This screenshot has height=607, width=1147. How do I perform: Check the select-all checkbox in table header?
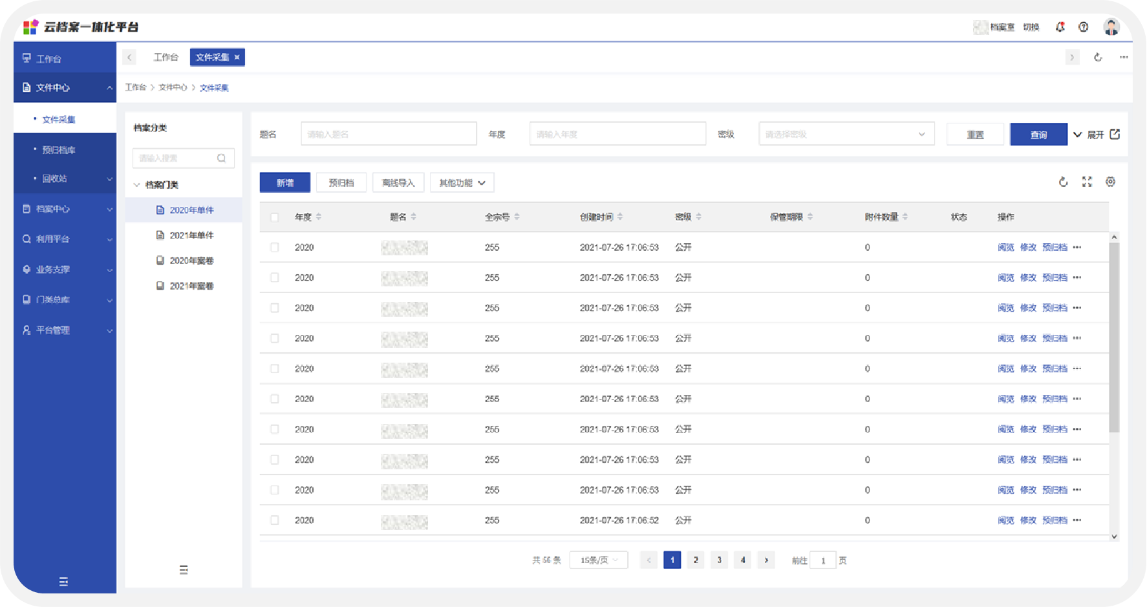(x=275, y=217)
